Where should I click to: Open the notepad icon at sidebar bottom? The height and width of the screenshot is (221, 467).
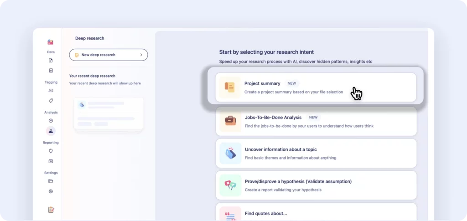coord(51,210)
